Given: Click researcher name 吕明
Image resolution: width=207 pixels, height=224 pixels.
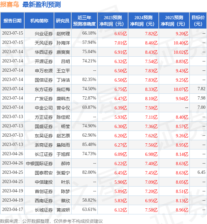Looking at the screenshot, I should [65, 61].
